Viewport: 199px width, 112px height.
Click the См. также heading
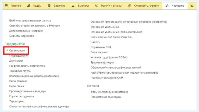pos(93,86)
